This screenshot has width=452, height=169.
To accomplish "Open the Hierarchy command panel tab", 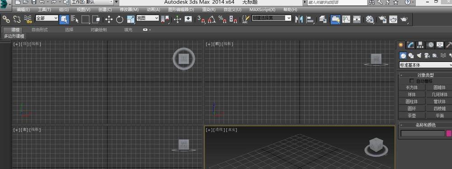I will pyautogui.click(x=420, y=45).
